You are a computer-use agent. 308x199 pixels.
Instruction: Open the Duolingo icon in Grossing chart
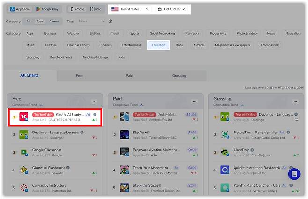tap(225, 117)
